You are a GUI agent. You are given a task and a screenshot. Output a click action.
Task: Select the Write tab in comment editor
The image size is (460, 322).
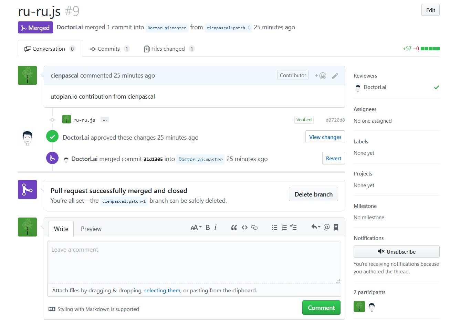(61, 229)
